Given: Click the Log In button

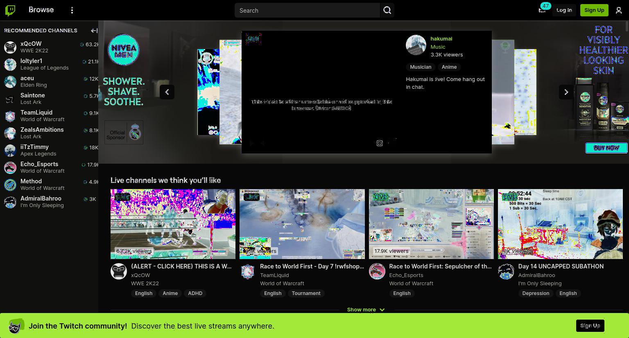Looking at the screenshot, I should [564, 10].
